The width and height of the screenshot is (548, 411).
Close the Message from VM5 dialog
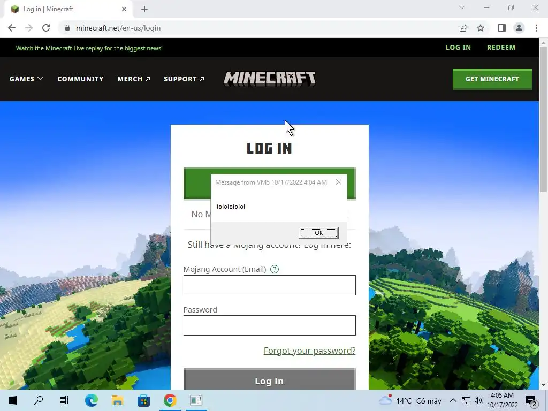click(x=338, y=182)
